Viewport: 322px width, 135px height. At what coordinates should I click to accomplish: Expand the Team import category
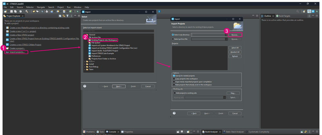(85, 69)
